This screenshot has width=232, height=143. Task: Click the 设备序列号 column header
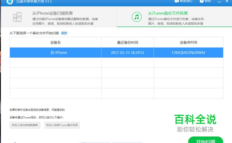[188, 42]
